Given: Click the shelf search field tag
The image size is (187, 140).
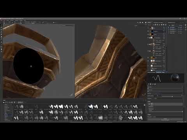Looking at the screenshot, I should tap(20, 102).
